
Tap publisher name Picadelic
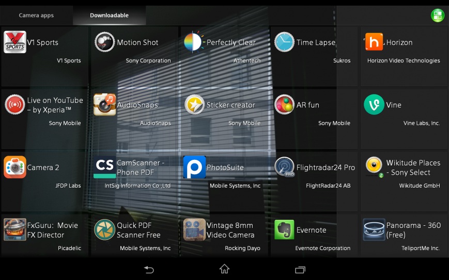click(x=69, y=248)
